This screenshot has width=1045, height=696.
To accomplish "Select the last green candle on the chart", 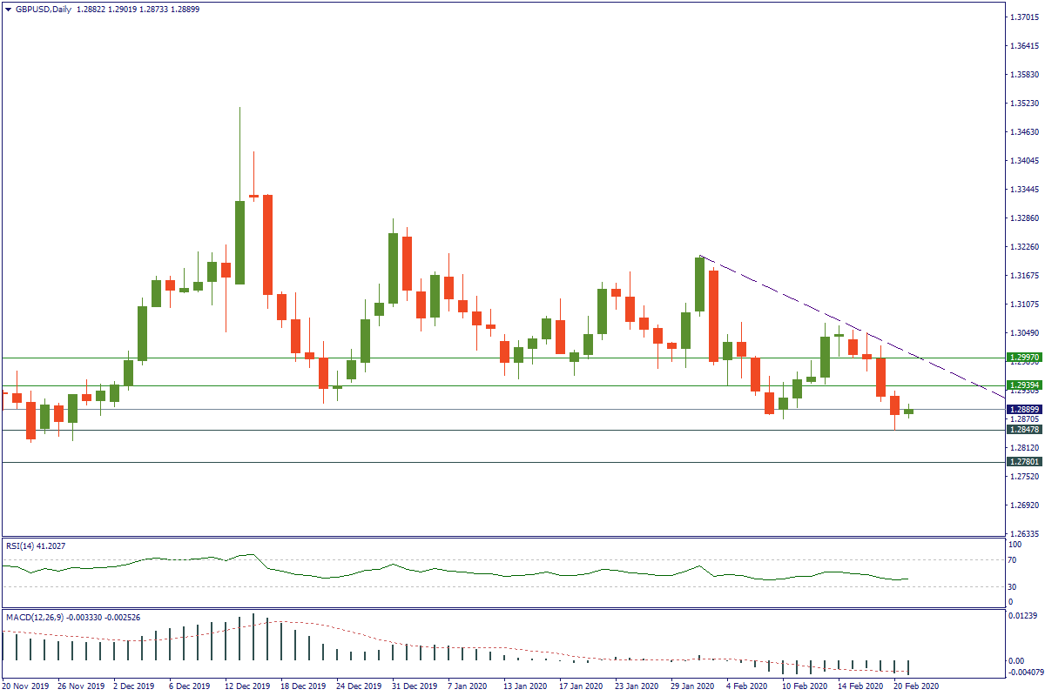I will click(x=908, y=412).
